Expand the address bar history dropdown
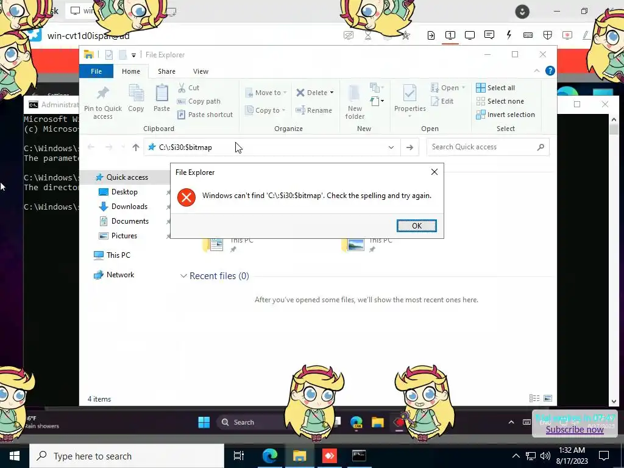 point(391,147)
